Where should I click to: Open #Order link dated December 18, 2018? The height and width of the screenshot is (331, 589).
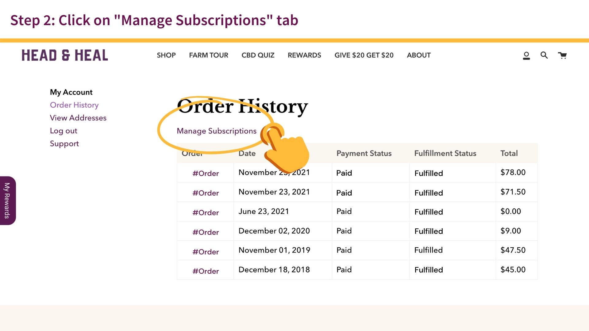pyautogui.click(x=206, y=271)
